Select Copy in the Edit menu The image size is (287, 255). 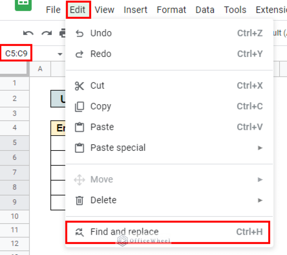tap(169, 106)
